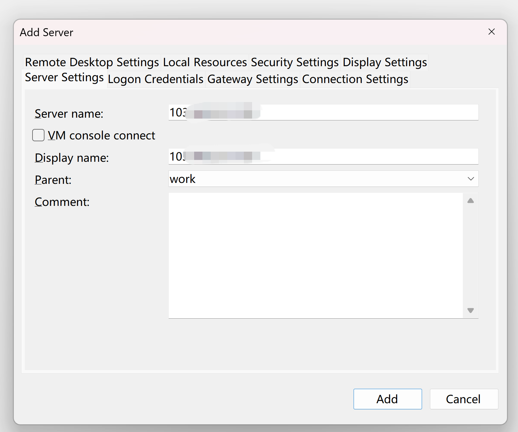
Task: Click the Parent label
Action: [x=53, y=180]
